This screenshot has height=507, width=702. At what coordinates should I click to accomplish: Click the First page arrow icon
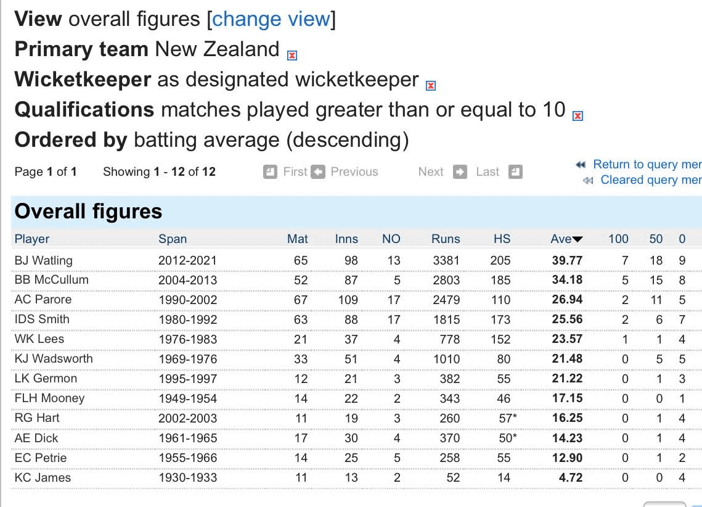coord(270,172)
